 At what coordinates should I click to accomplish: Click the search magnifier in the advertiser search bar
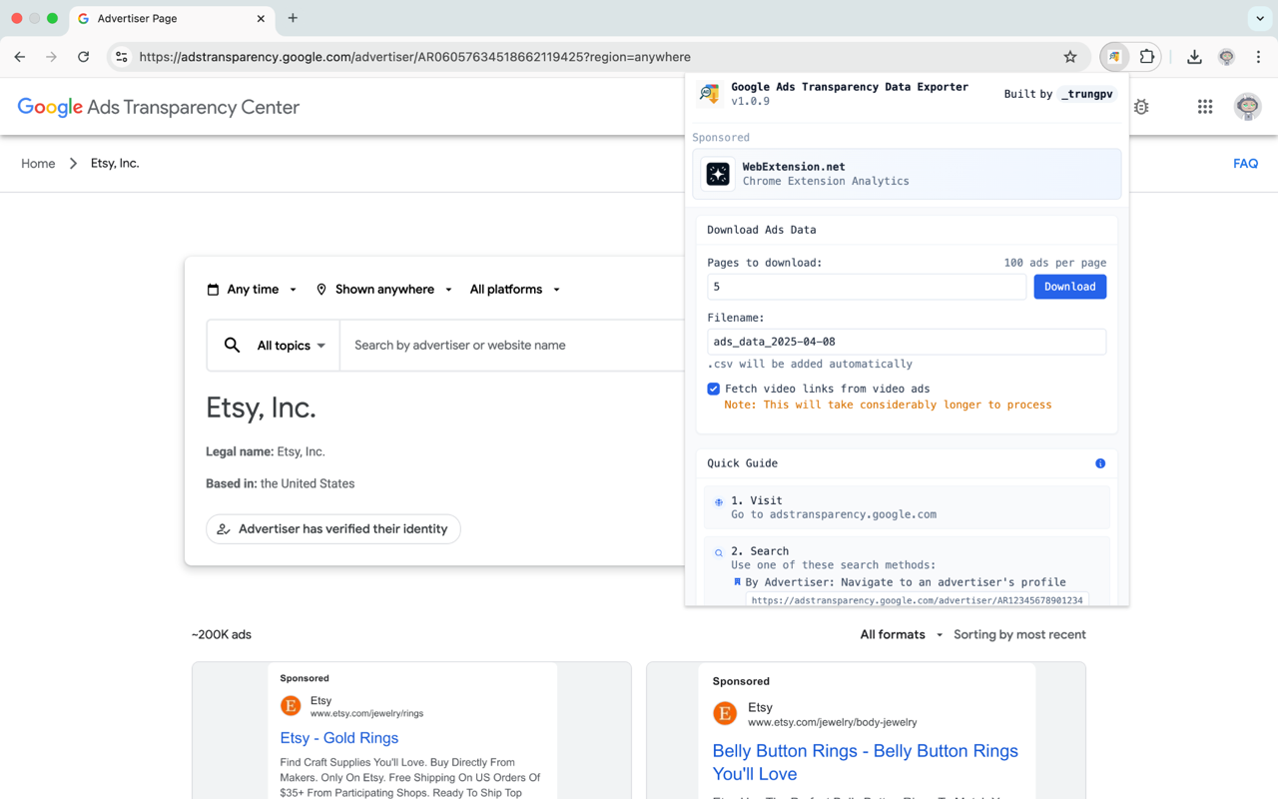[x=233, y=345]
